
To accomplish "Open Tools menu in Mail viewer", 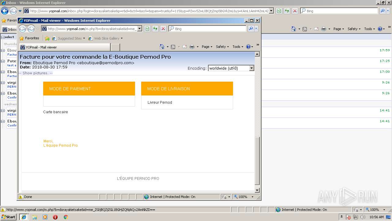I will tap(238, 47).
